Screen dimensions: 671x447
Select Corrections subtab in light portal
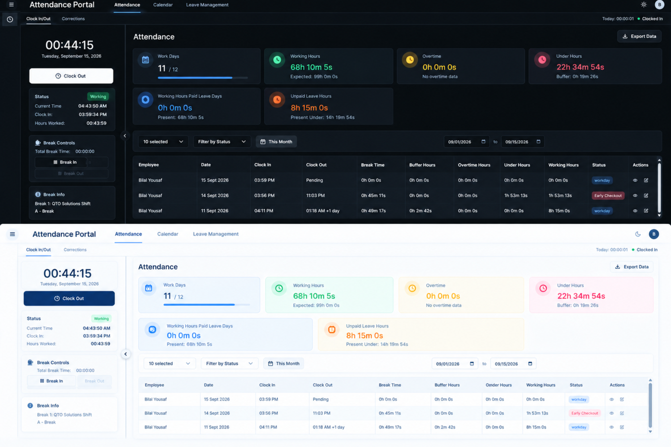[75, 250]
